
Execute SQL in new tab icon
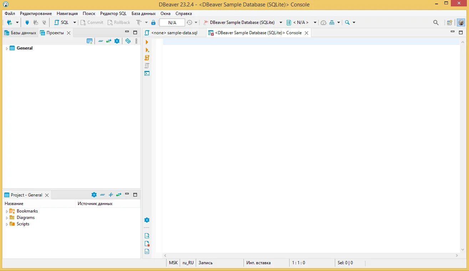coord(147,50)
